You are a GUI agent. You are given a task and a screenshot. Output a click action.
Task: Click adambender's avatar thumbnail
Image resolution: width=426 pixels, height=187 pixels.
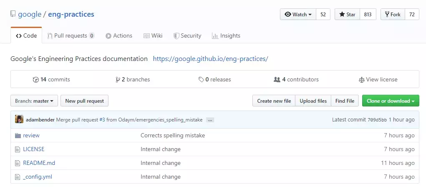19,119
